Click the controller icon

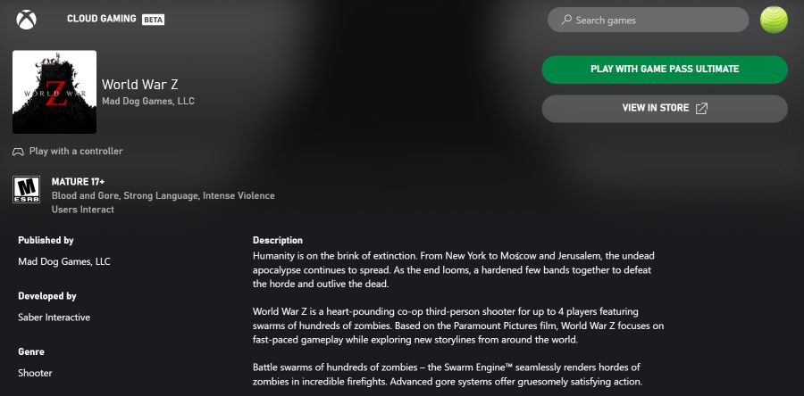click(19, 152)
